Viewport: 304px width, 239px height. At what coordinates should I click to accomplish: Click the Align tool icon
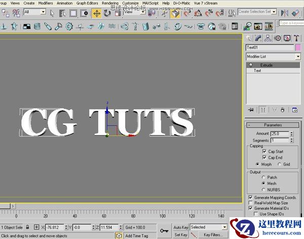point(295,13)
